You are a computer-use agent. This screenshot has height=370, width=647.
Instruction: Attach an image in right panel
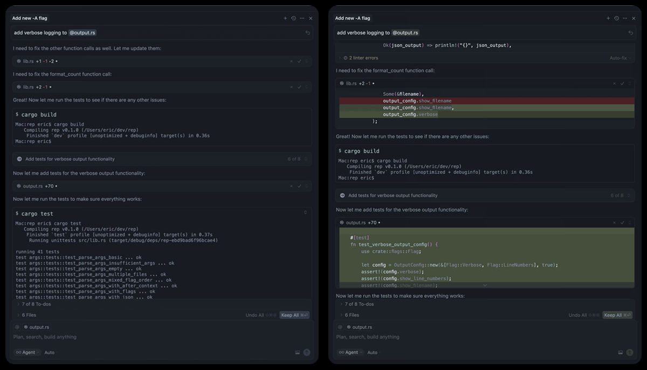pyautogui.click(x=620, y=352)
